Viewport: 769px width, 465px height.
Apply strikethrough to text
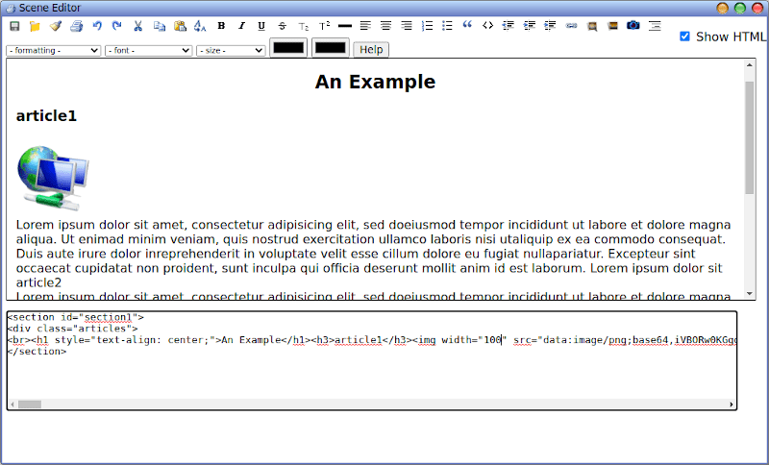tap(282, 26)
